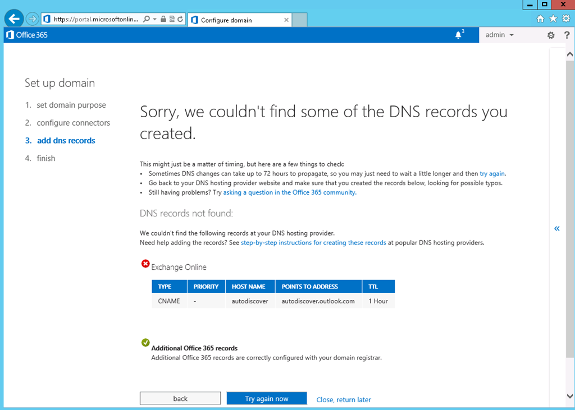Screen dimensions: 575x410
Task: Click the red error icon beside Exchange Online
Action: [145, 264]
